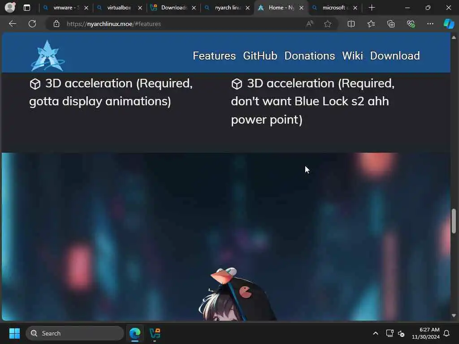
Task: Close the nyarch linux search tab
Action: (x=247, y=8)
